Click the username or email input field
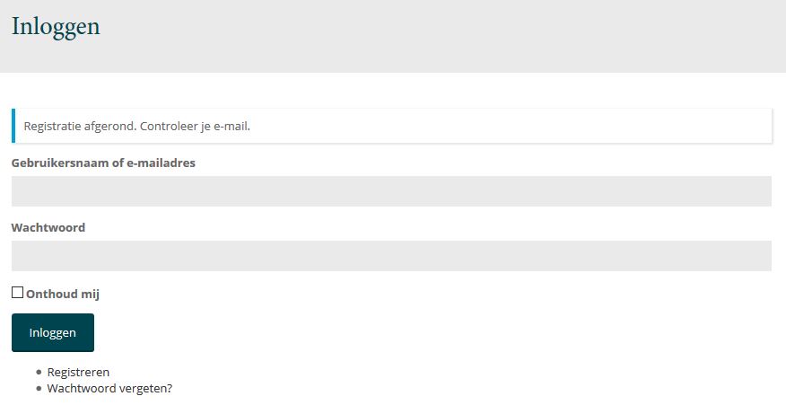Image resolution: width=786 pixels, height=405 pixels. [391, 191]
